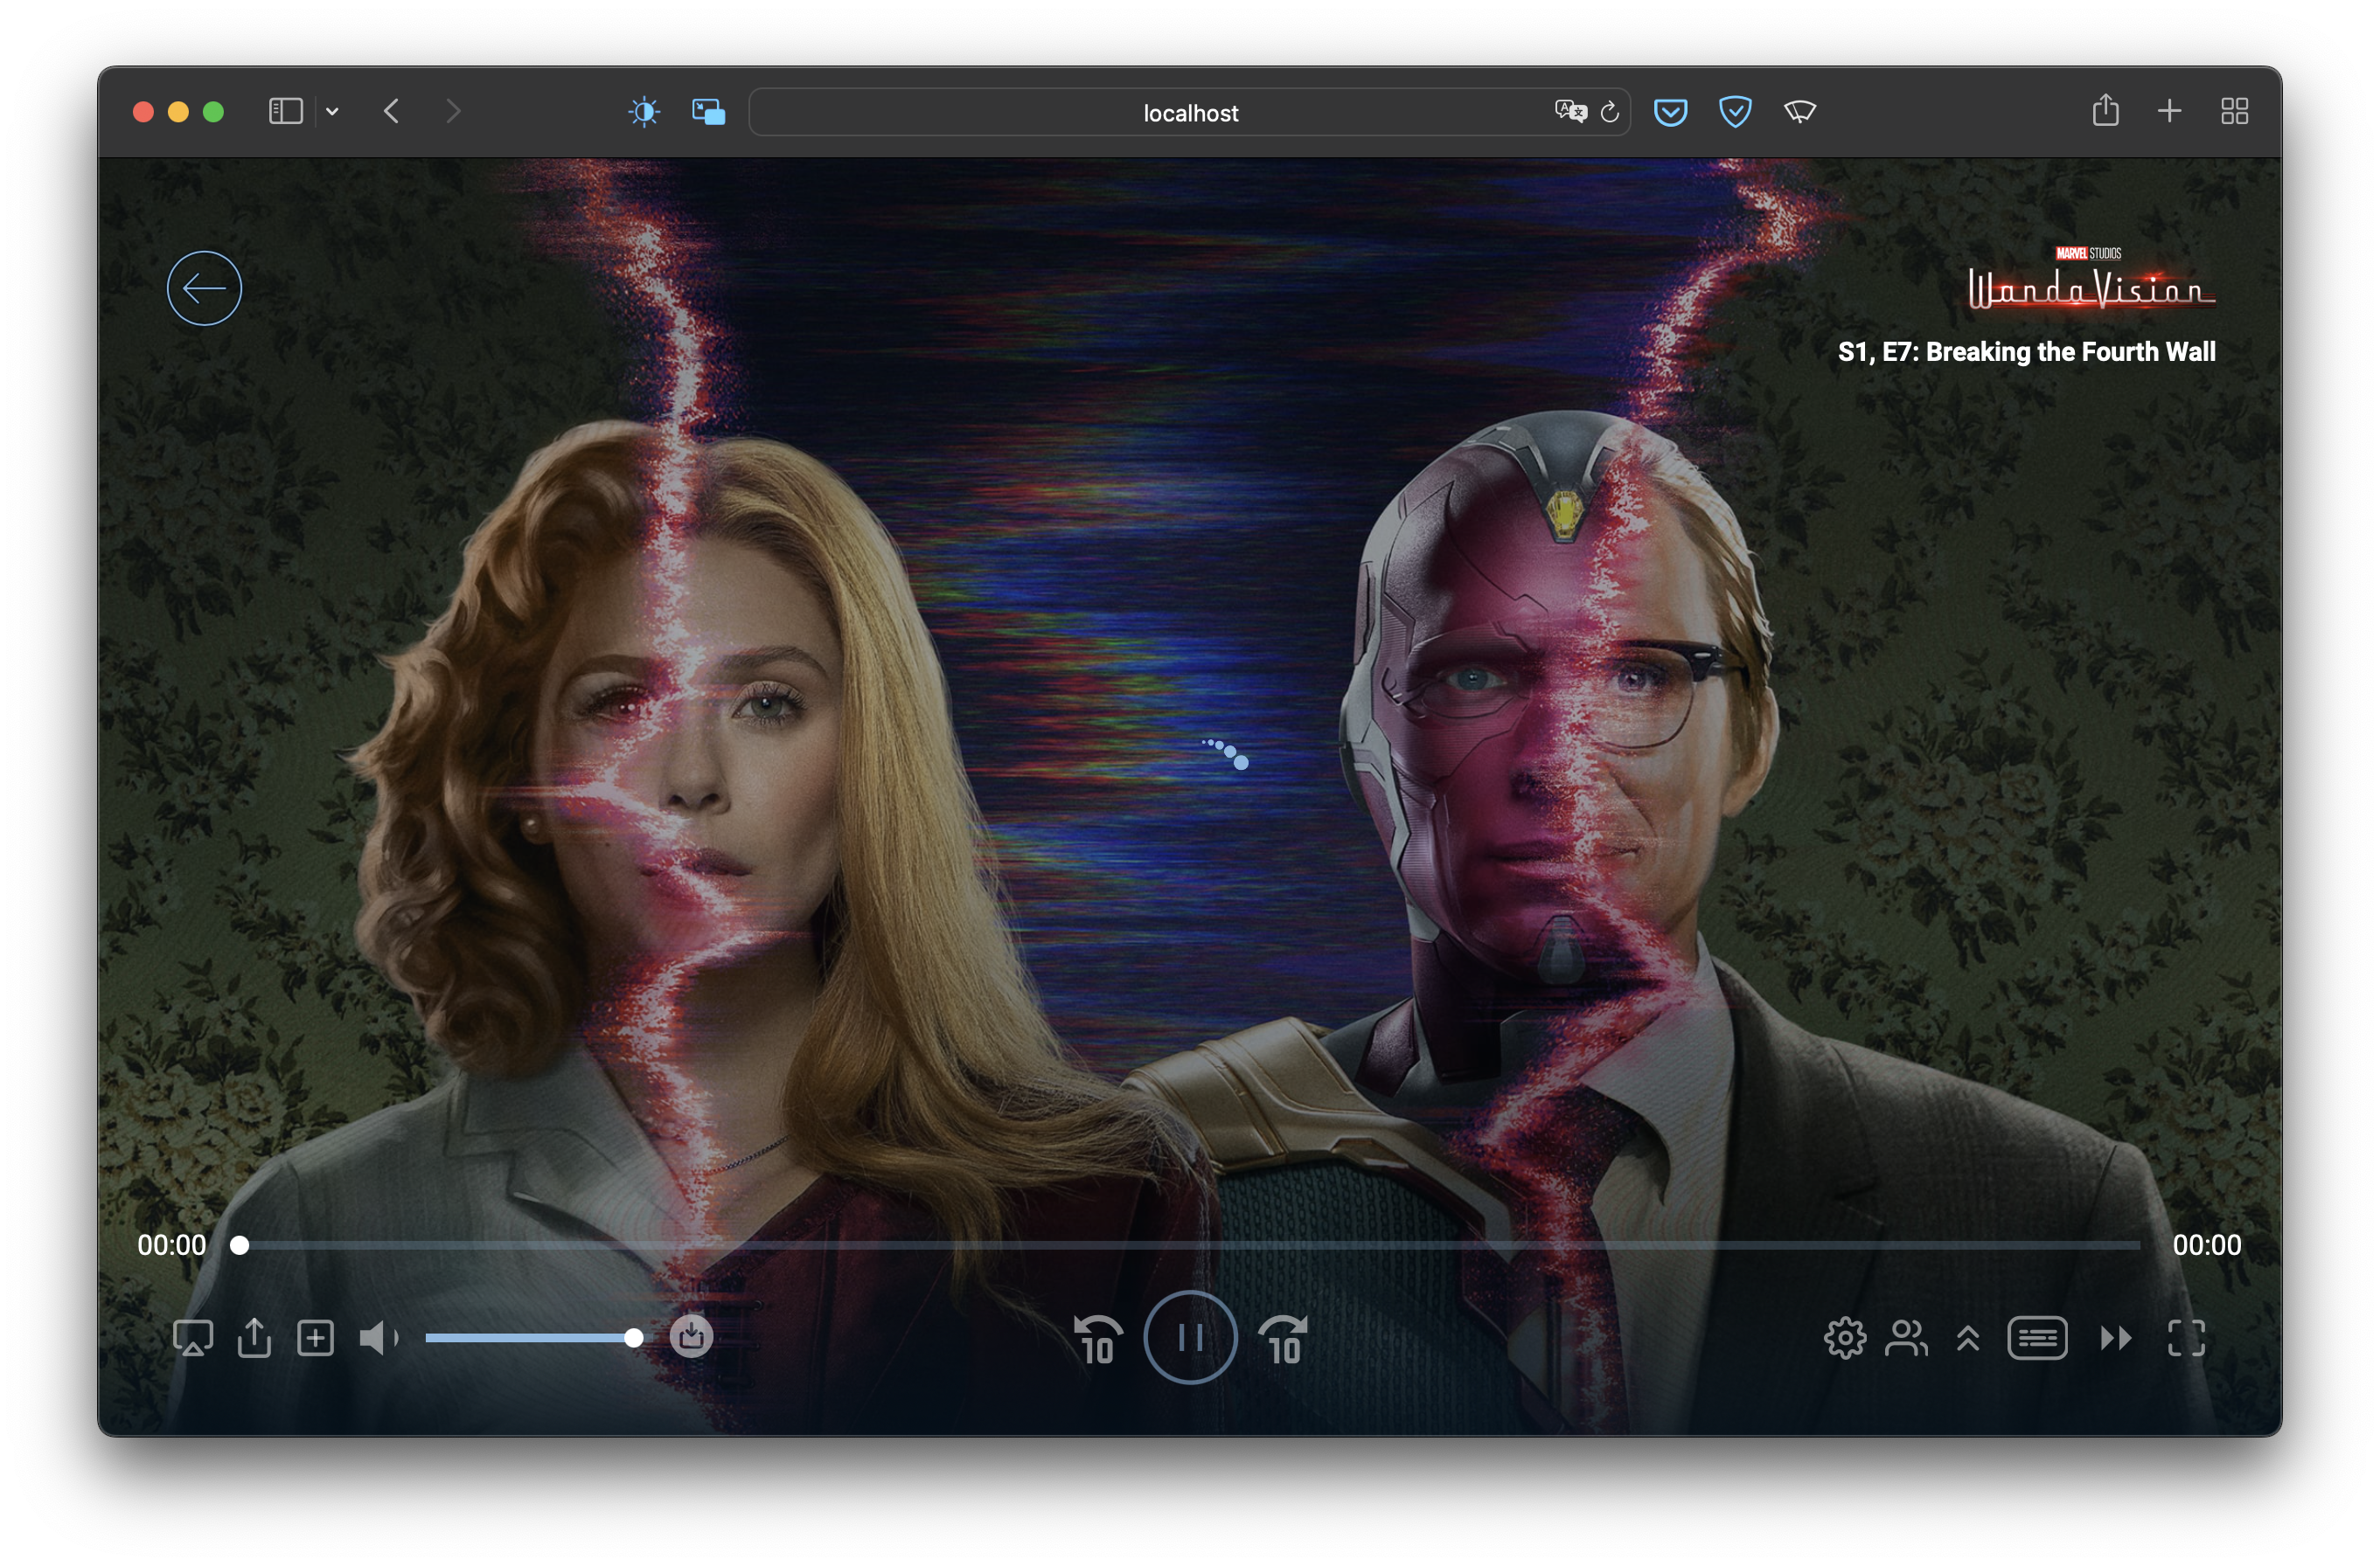Image resolution: width=2380 pixels, height=1566 pixels.
Task: Open Safari tab overview grid
Action: 2234,111
